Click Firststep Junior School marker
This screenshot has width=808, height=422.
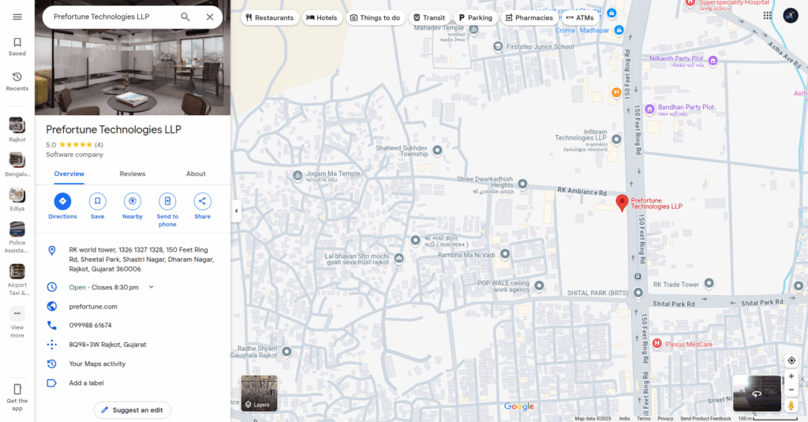(x=498, y=47)
